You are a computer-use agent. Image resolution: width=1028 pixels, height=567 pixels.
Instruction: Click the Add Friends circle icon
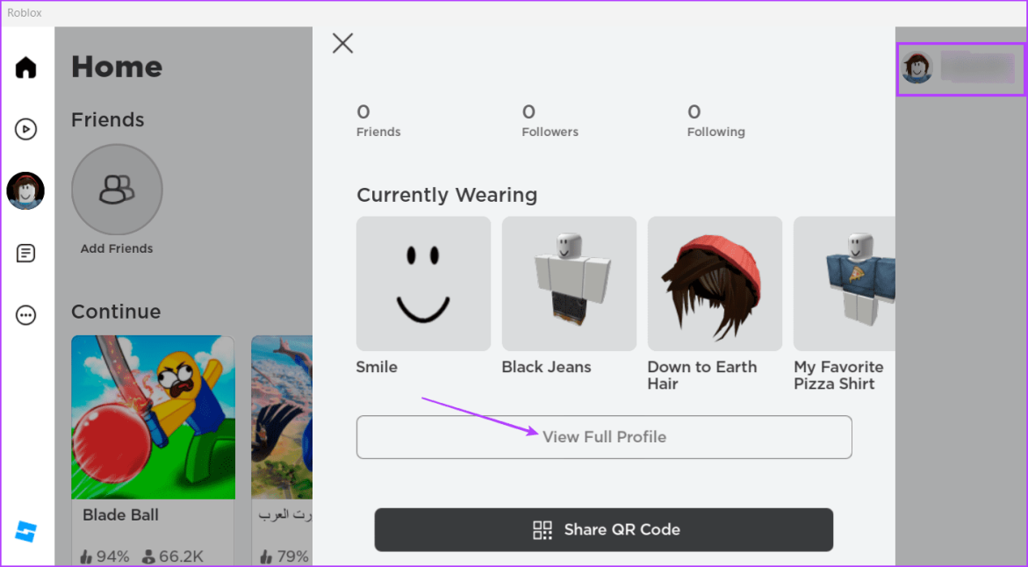(x=117, y=190)
